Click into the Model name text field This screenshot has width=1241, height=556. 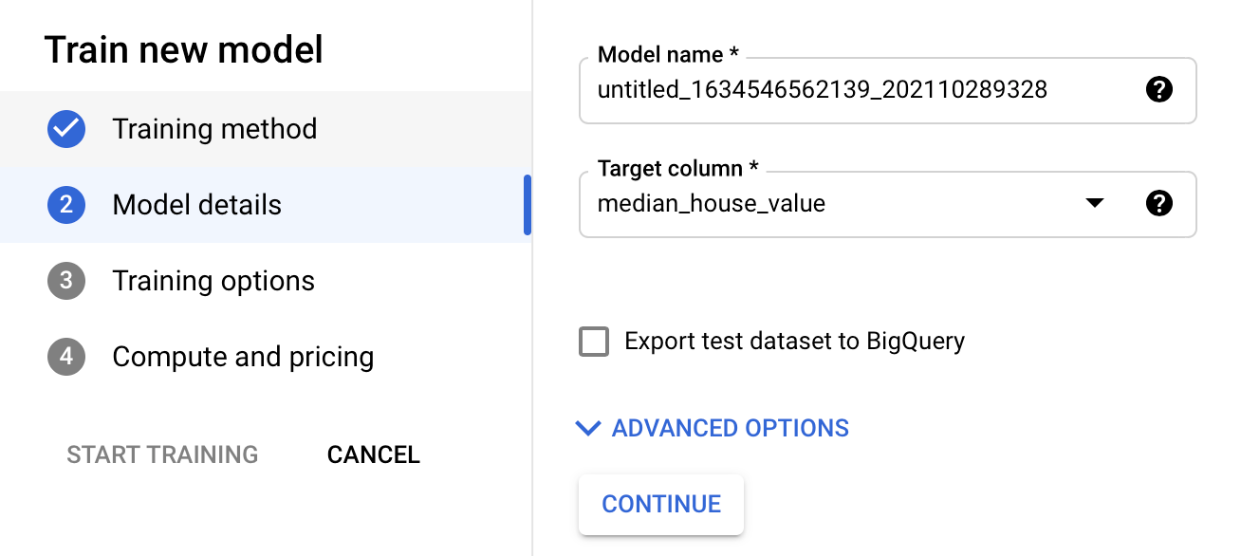(854, 90)
